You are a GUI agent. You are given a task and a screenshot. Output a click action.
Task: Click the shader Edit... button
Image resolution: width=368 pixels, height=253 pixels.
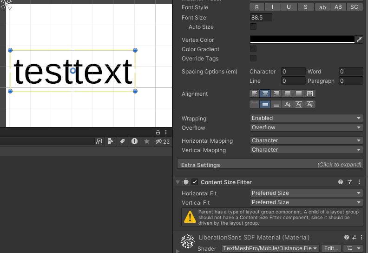[331, 248]
